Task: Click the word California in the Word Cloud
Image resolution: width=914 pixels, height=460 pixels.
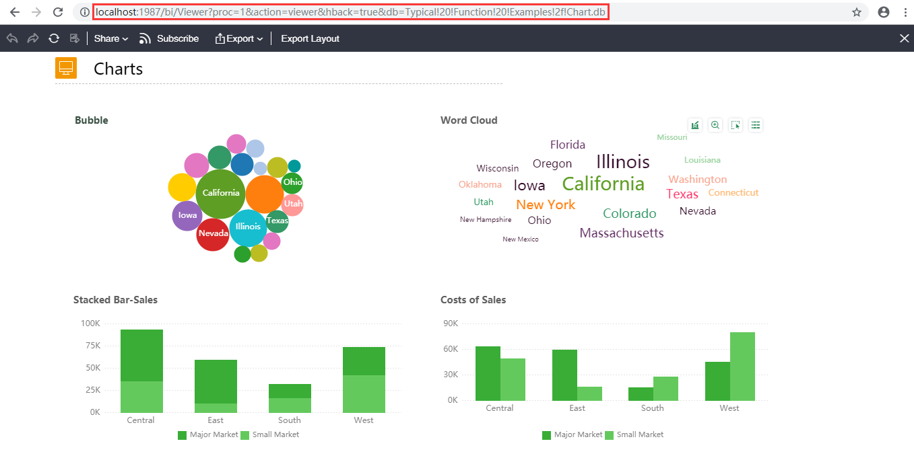Action: tap(603, 184)
